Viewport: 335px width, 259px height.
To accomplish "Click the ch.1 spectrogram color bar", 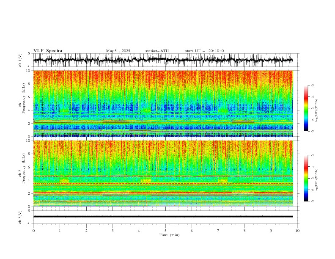I will (306, 108).
